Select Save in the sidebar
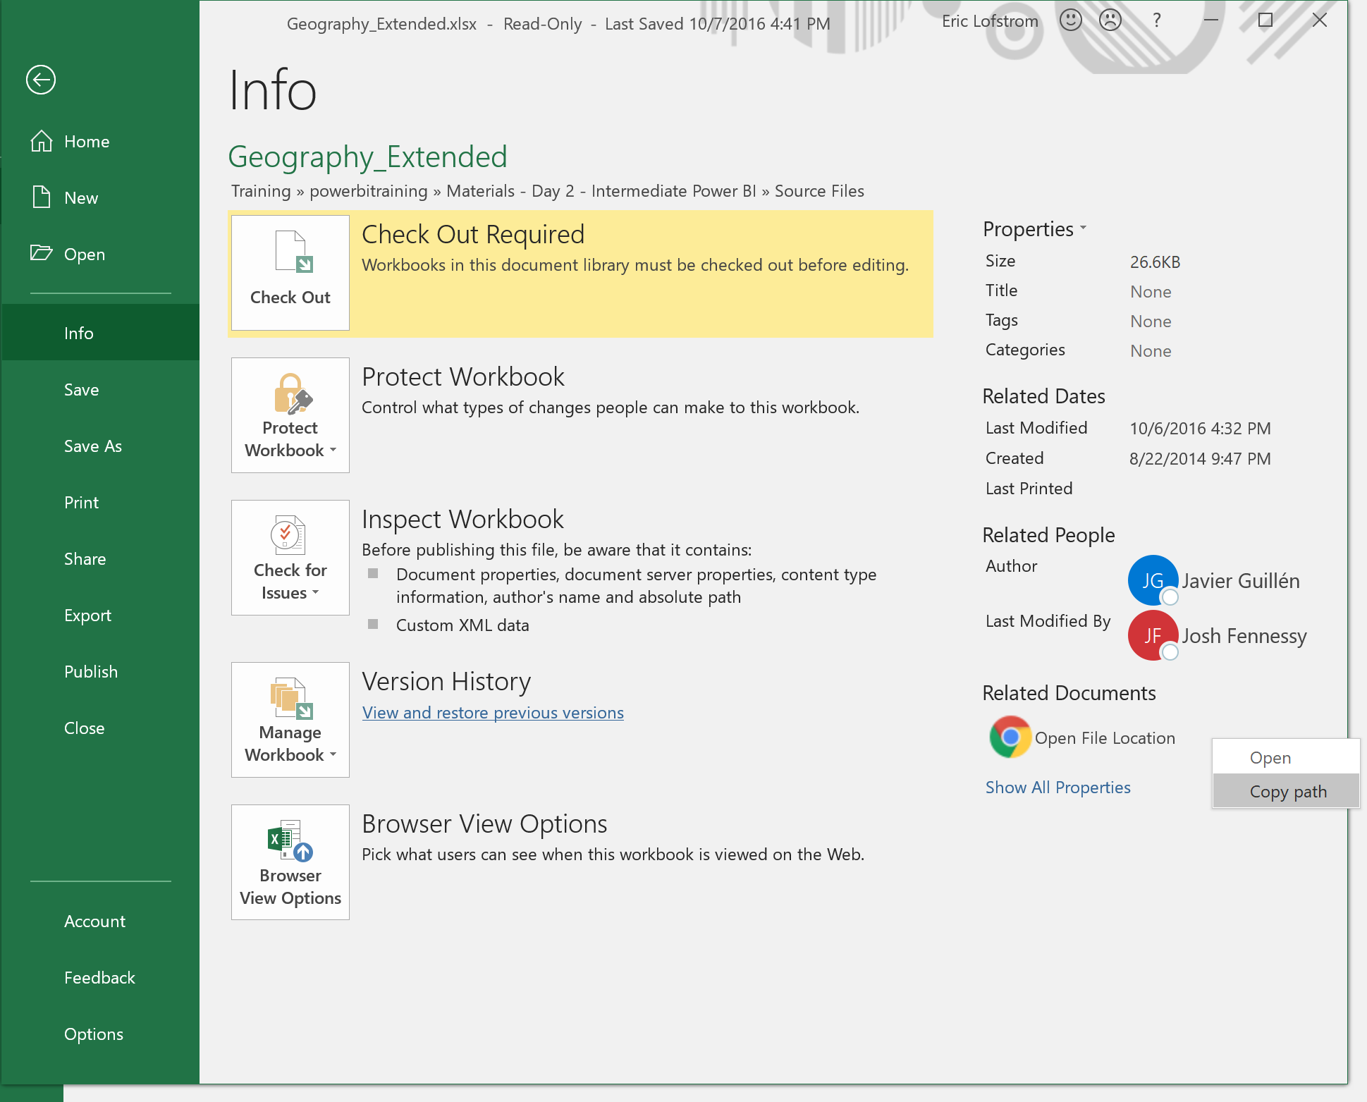The width and height of the screenshot is (1367, 1102). click(x=101, y=389)
